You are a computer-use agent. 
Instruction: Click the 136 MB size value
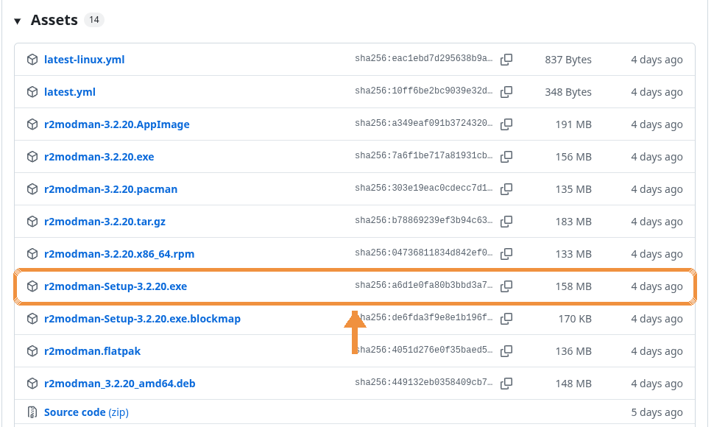point(573,351)
